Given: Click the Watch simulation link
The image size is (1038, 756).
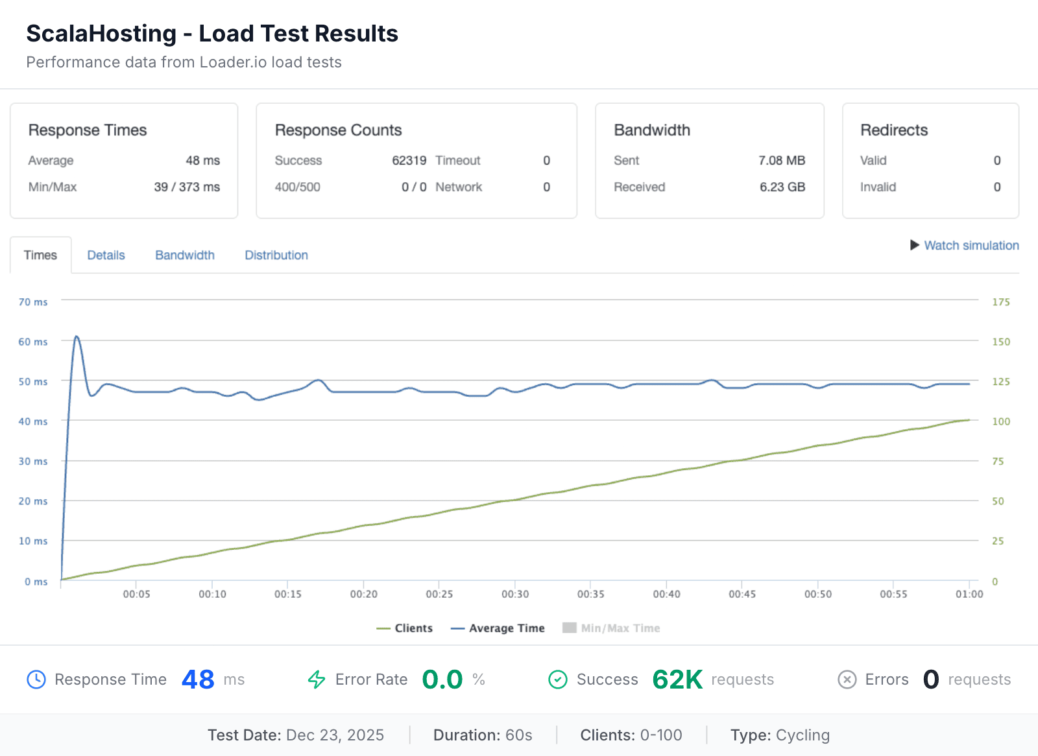Looking at the screenshot, I should click(971, 245).
